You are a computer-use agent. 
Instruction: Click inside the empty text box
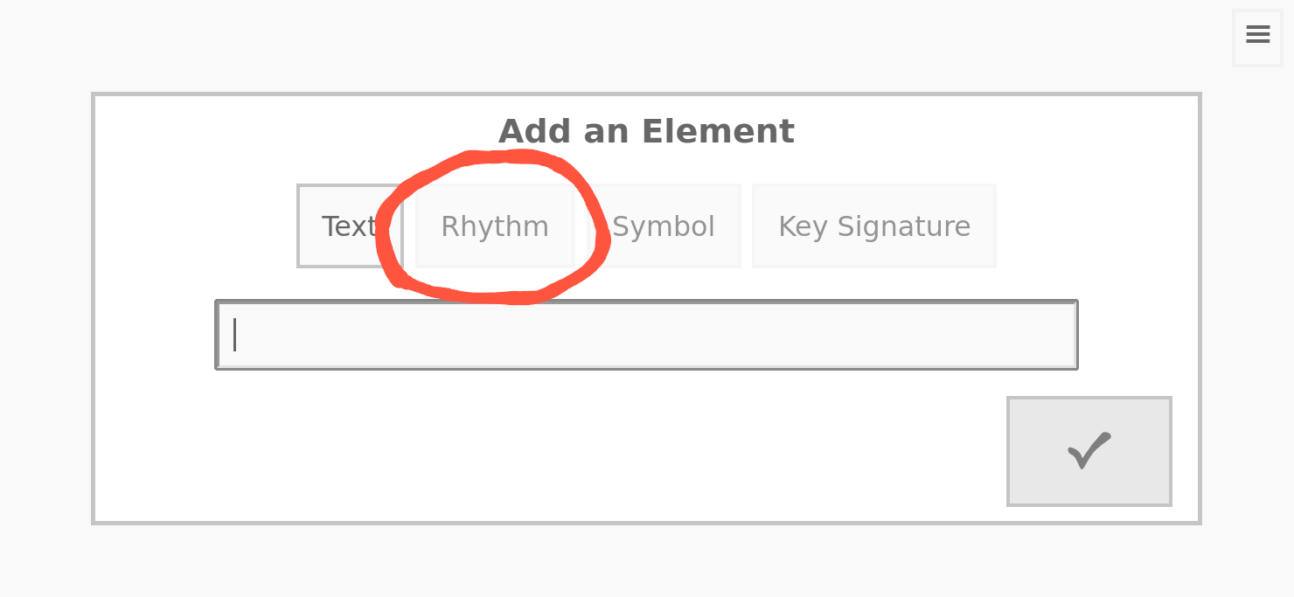[646, 335]
